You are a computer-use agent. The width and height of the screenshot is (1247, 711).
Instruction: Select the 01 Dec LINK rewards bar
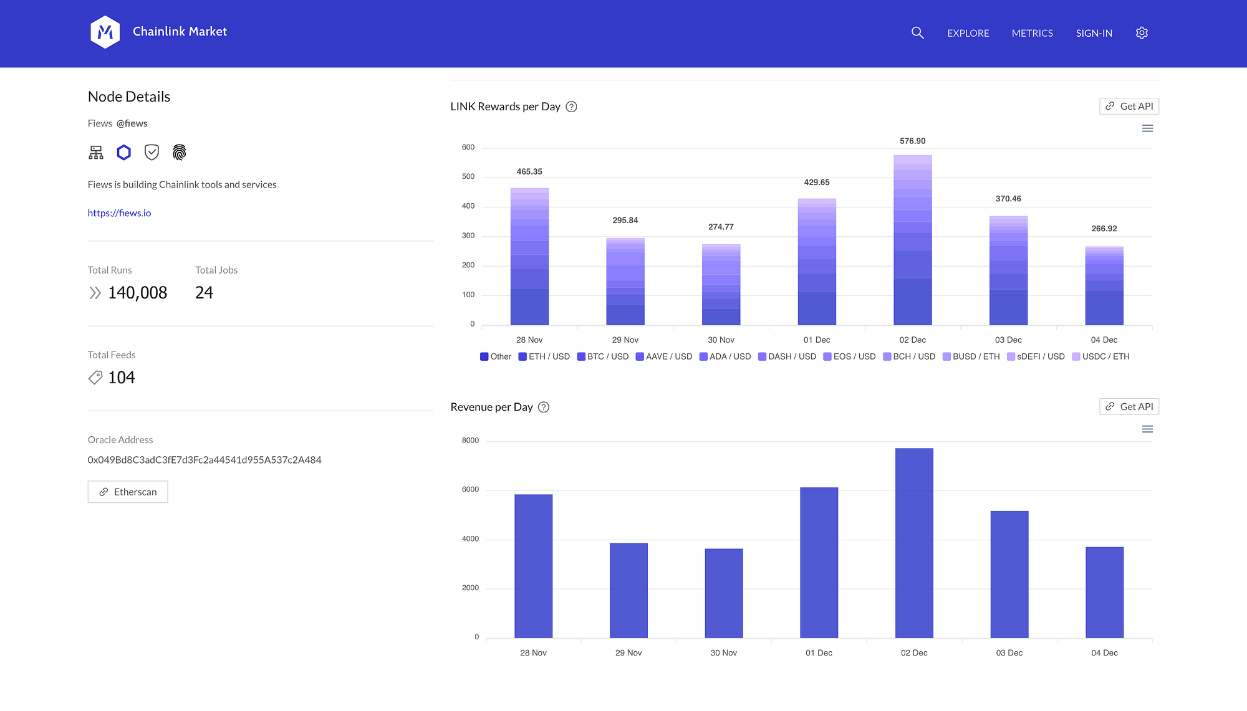pos(817,262)
